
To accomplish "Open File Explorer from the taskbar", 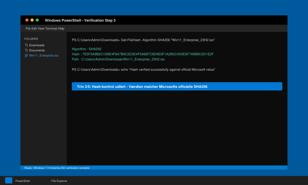I will pos(59,181).
